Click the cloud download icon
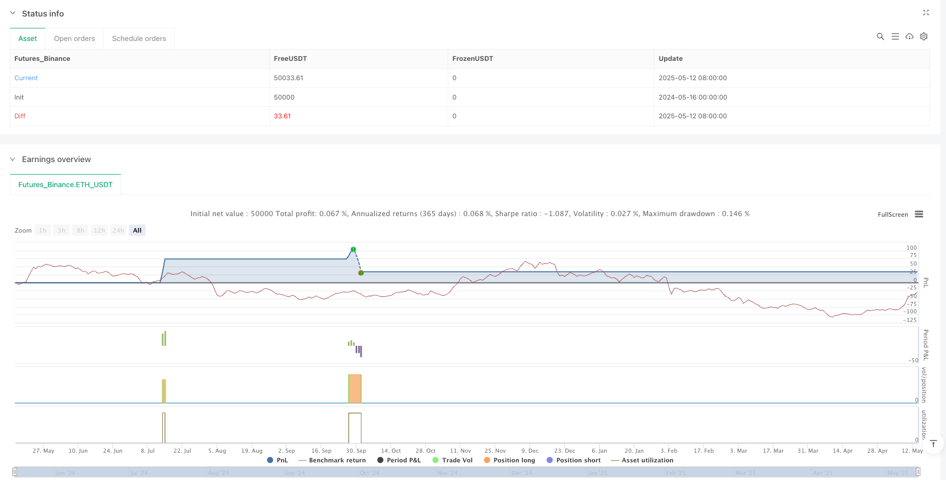946x480 pixels. 910,36
